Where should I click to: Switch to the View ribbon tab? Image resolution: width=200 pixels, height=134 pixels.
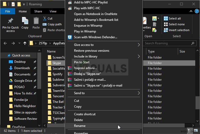[53, 11]
